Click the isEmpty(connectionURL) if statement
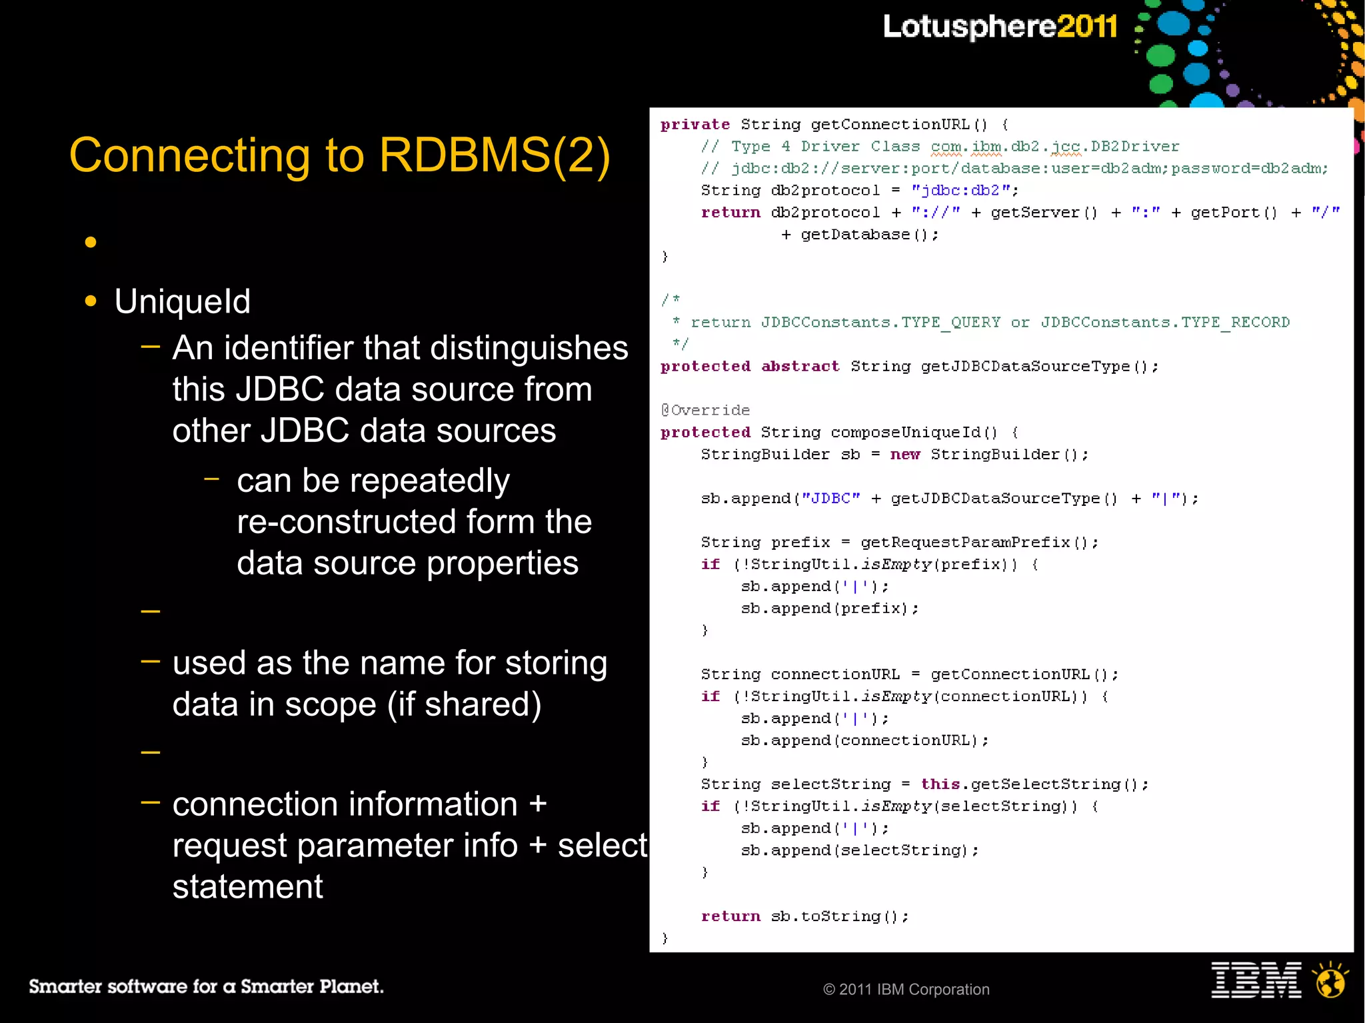The image size is (1365, 1023). point(905,696)
